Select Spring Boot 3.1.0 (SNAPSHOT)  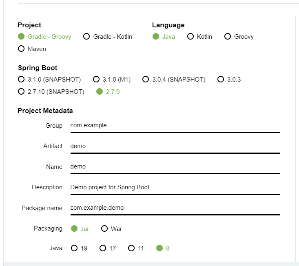tap(49, 79)
